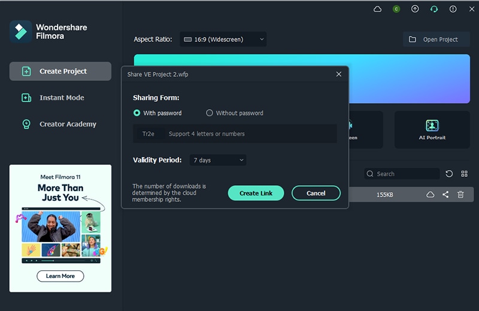Close the Filmora main window
Viewport: 479px width, 311px height.
pyautogui.click(x=472, y=9)
